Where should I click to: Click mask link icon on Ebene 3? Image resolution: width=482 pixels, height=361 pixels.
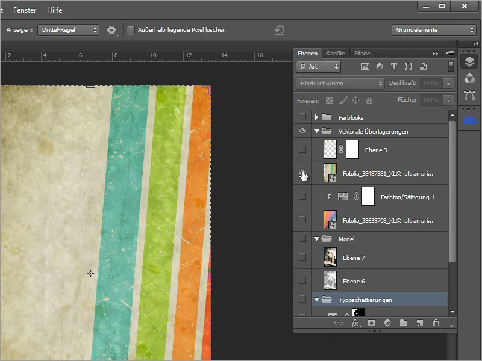341,149
